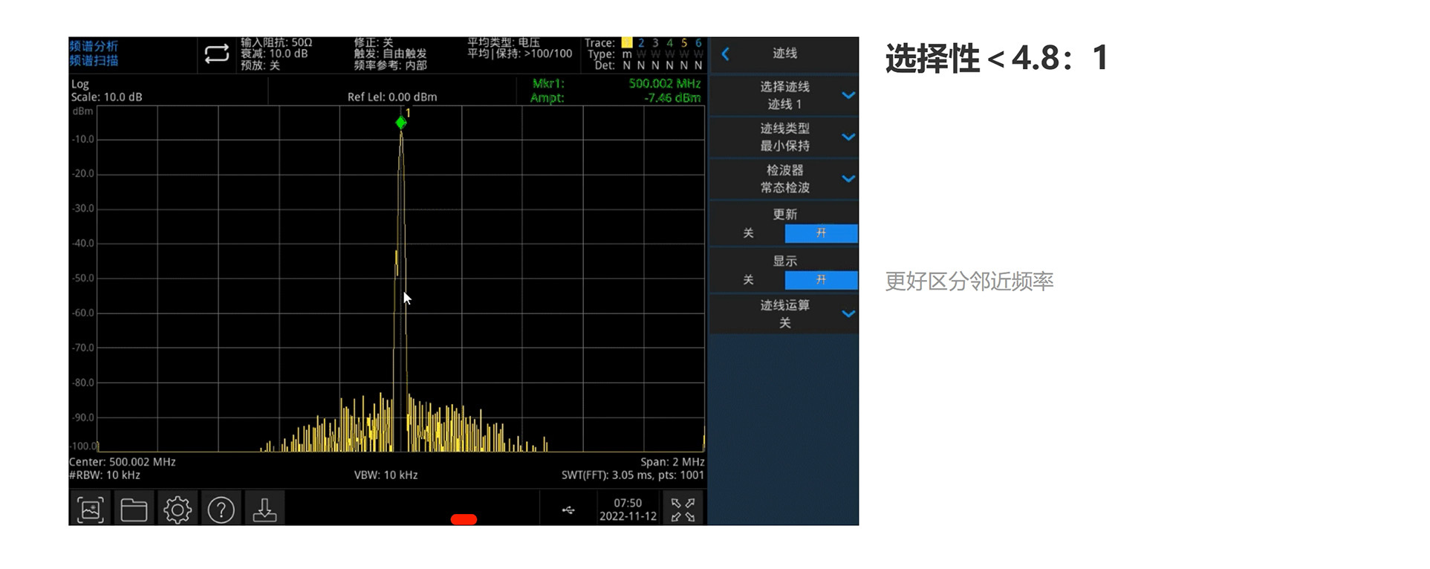Expand the 迹线类型 最小保持 dropdown
Image resolution: width=1430 pixels, height=569 pixels.
pyautogui.click(x=784, y=137)
